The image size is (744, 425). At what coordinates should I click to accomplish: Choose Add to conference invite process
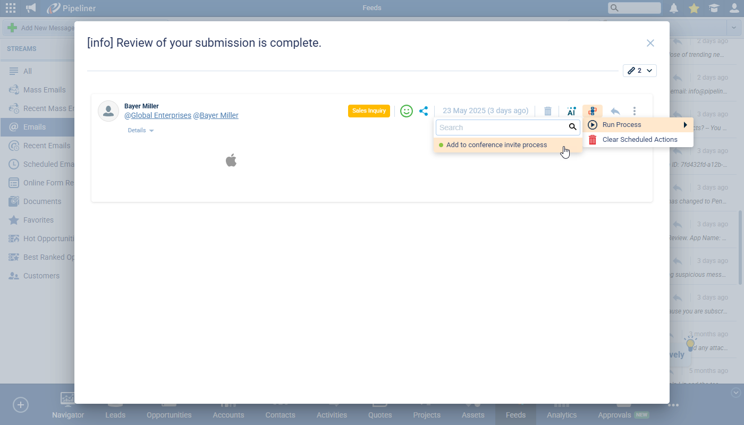496,145
